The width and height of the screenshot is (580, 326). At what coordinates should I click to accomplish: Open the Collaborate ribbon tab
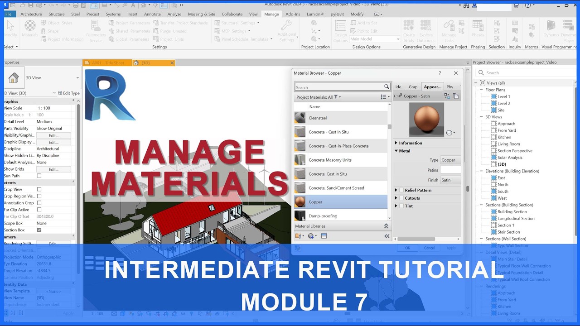click(x=232, y=14)
